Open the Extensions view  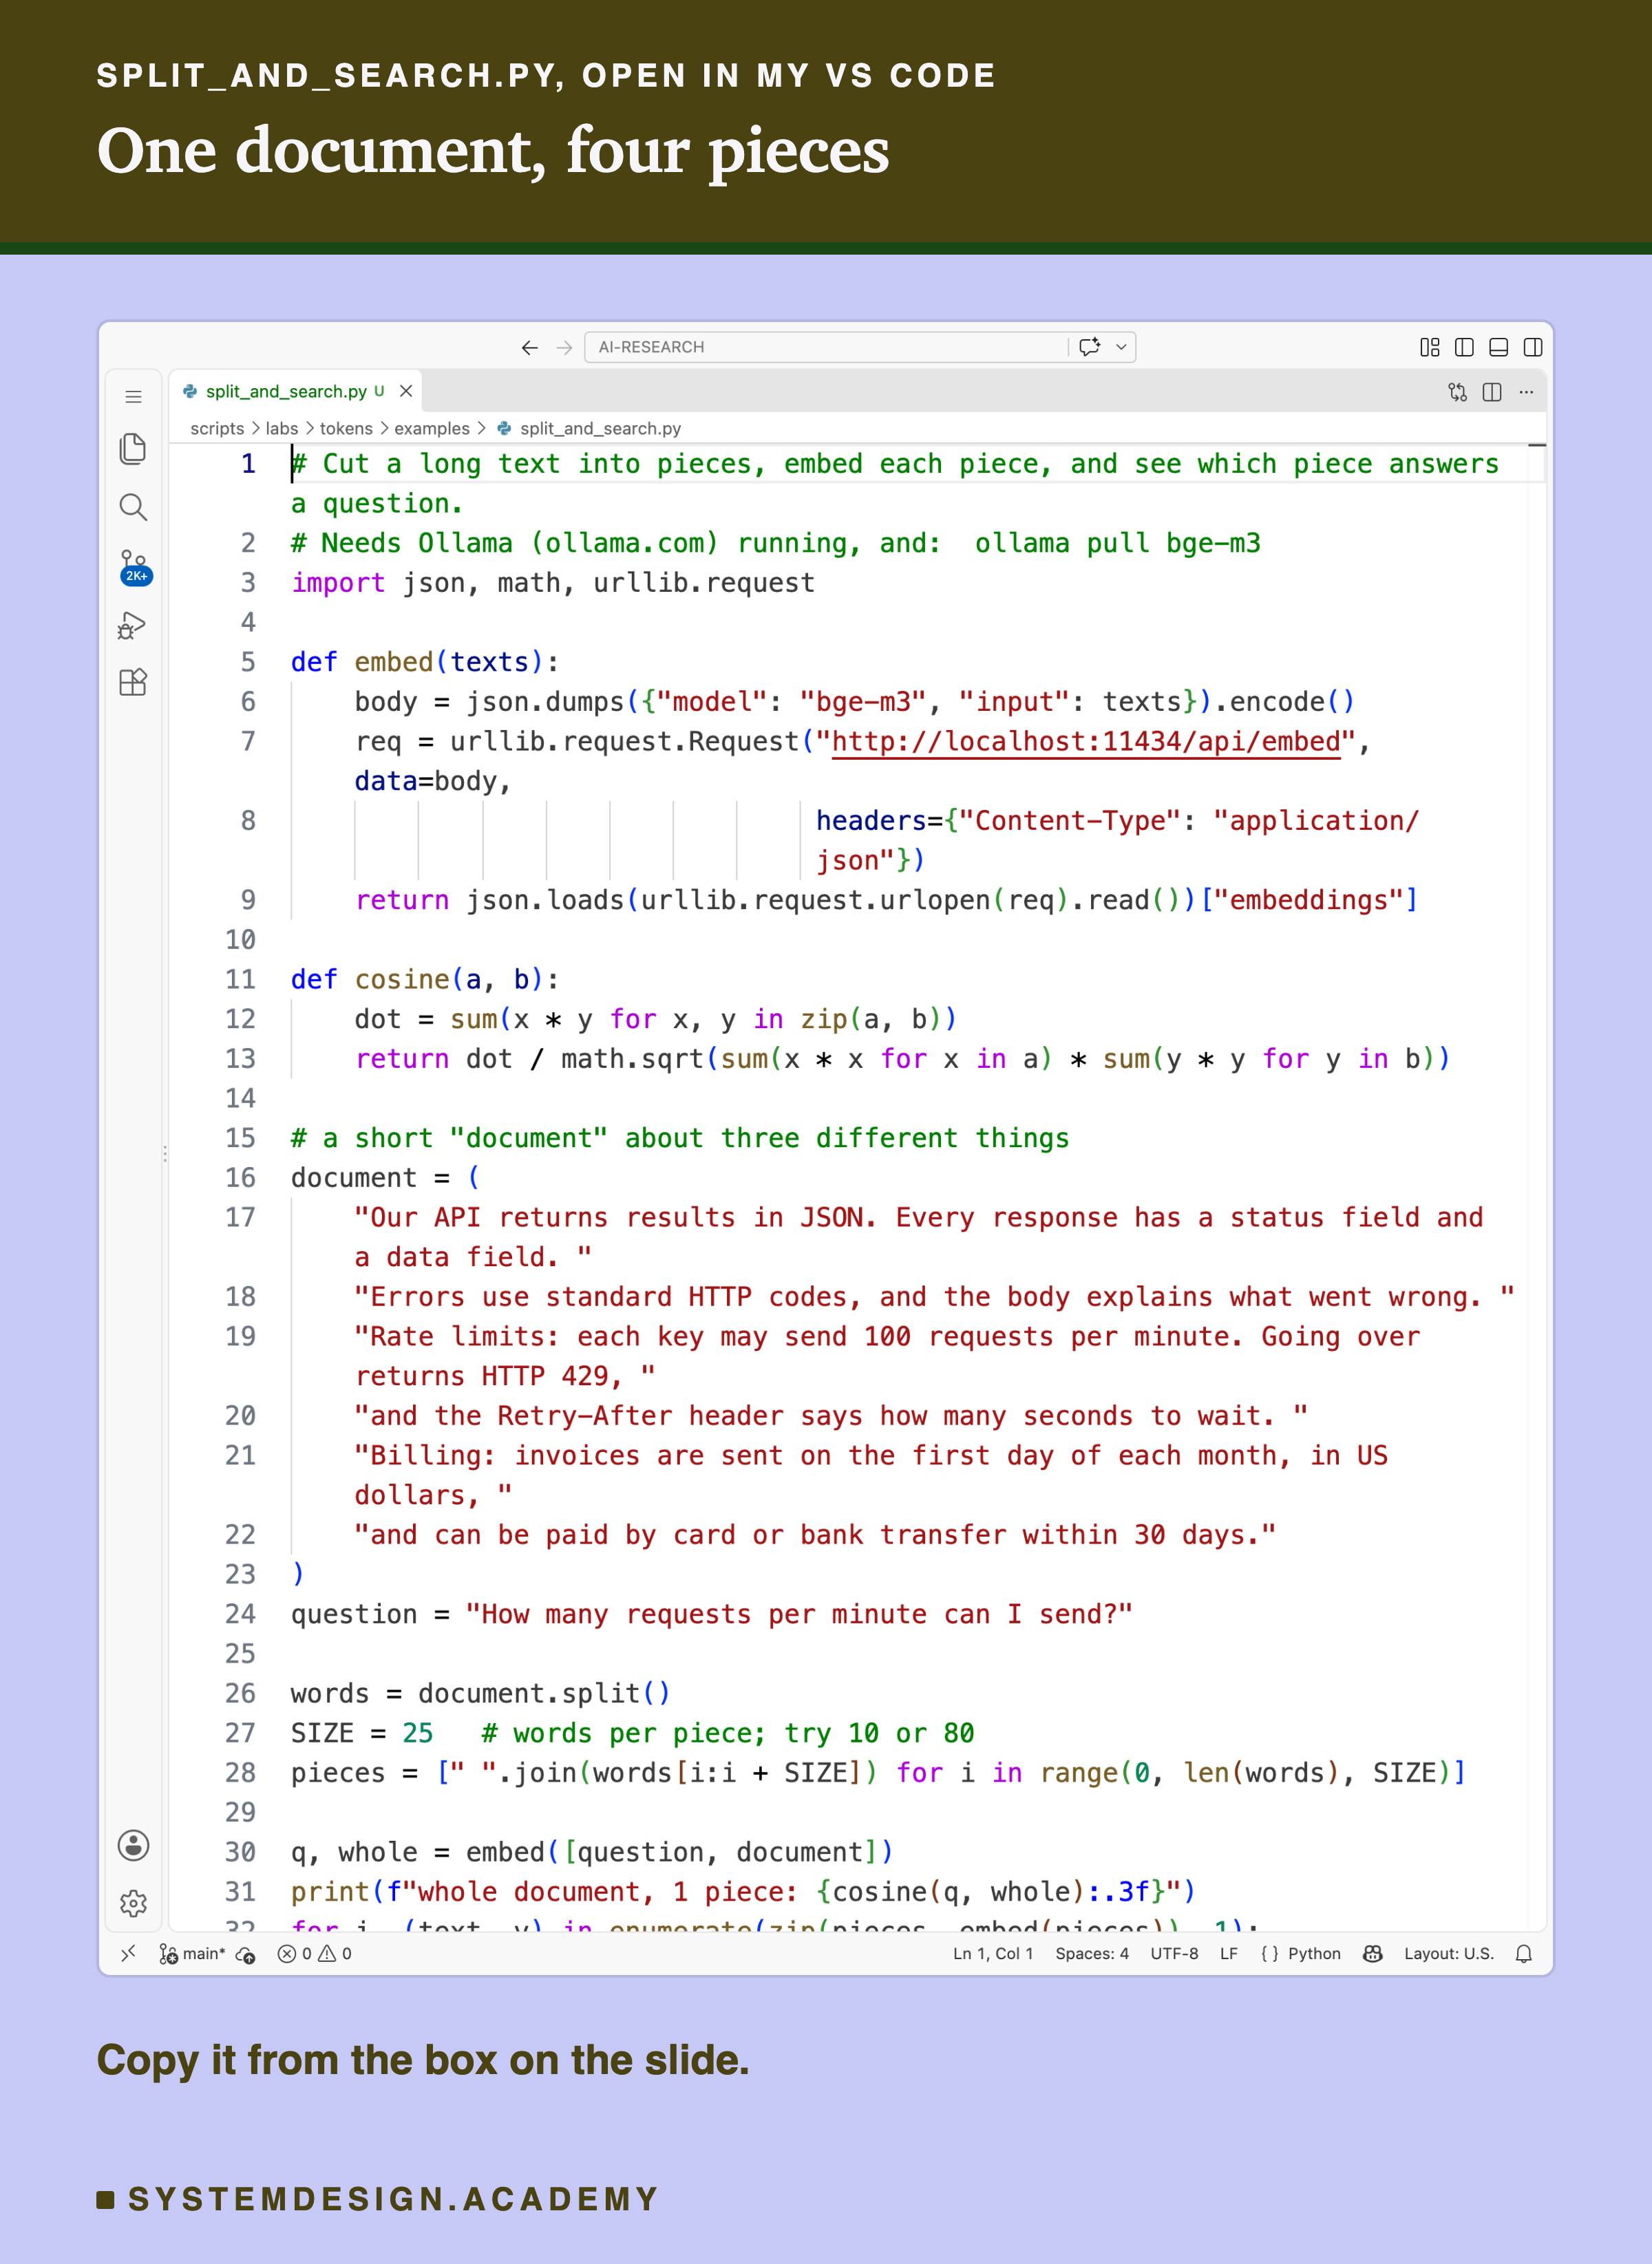[133, 683]
